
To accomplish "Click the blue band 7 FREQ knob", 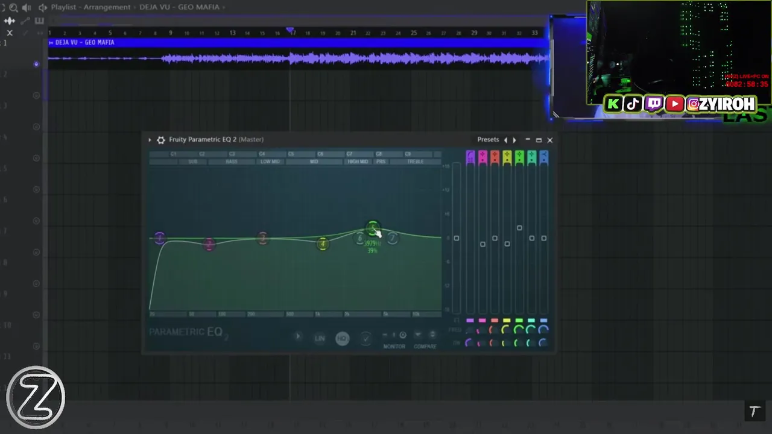I will click(x=543, y=330).
